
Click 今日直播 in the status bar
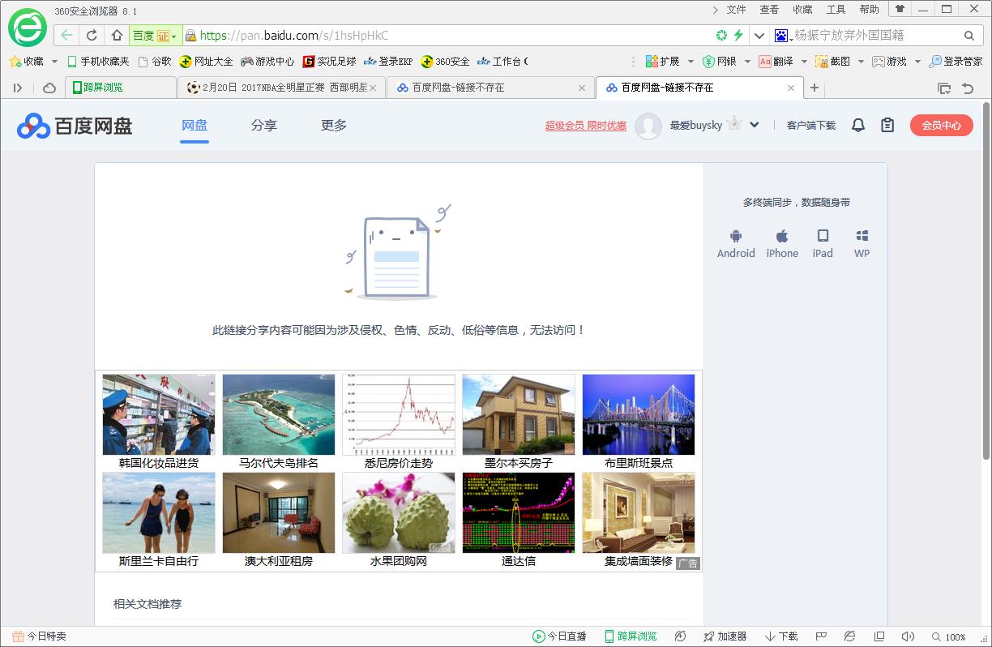[x=559, y=636]
